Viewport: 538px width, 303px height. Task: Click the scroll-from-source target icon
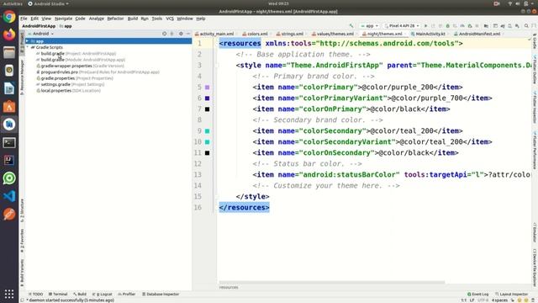tap(165, 34)
